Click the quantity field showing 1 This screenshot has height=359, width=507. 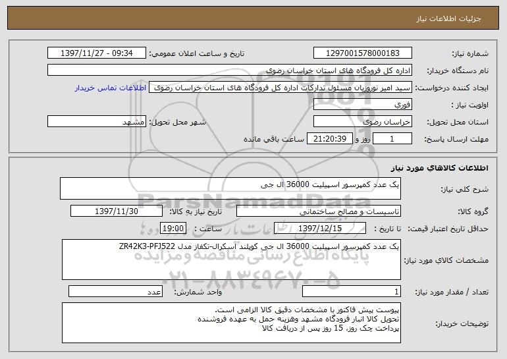(x=352, y=291)
